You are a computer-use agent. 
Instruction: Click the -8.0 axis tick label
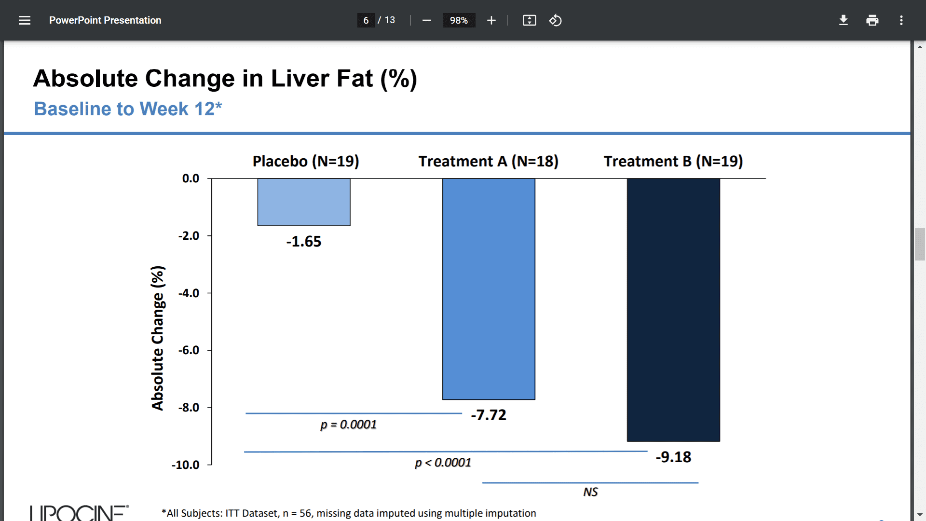[x=189, y=408]
